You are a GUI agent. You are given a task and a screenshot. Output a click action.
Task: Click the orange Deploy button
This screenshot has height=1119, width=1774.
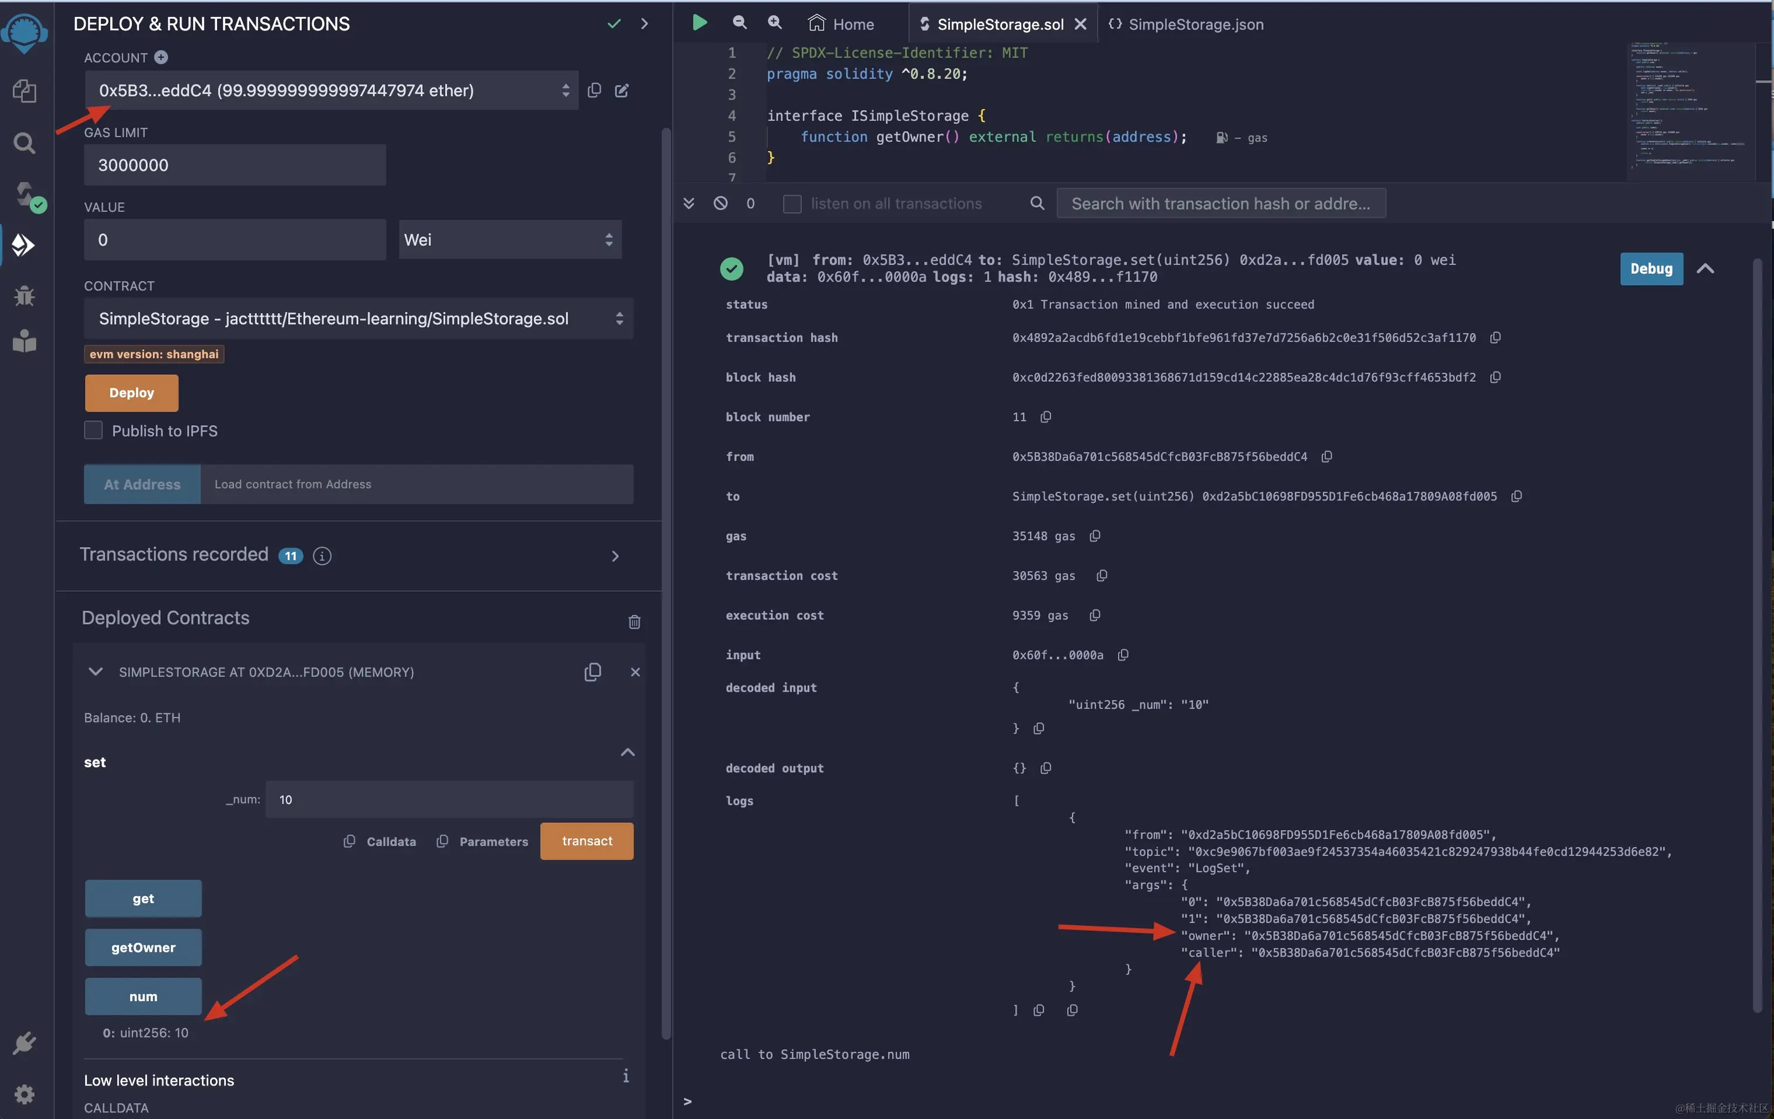click(131, 392)
